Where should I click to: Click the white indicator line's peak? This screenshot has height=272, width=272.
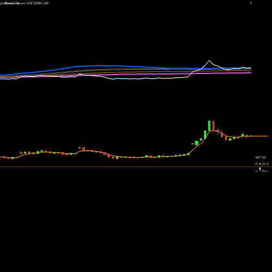[209, 60]
